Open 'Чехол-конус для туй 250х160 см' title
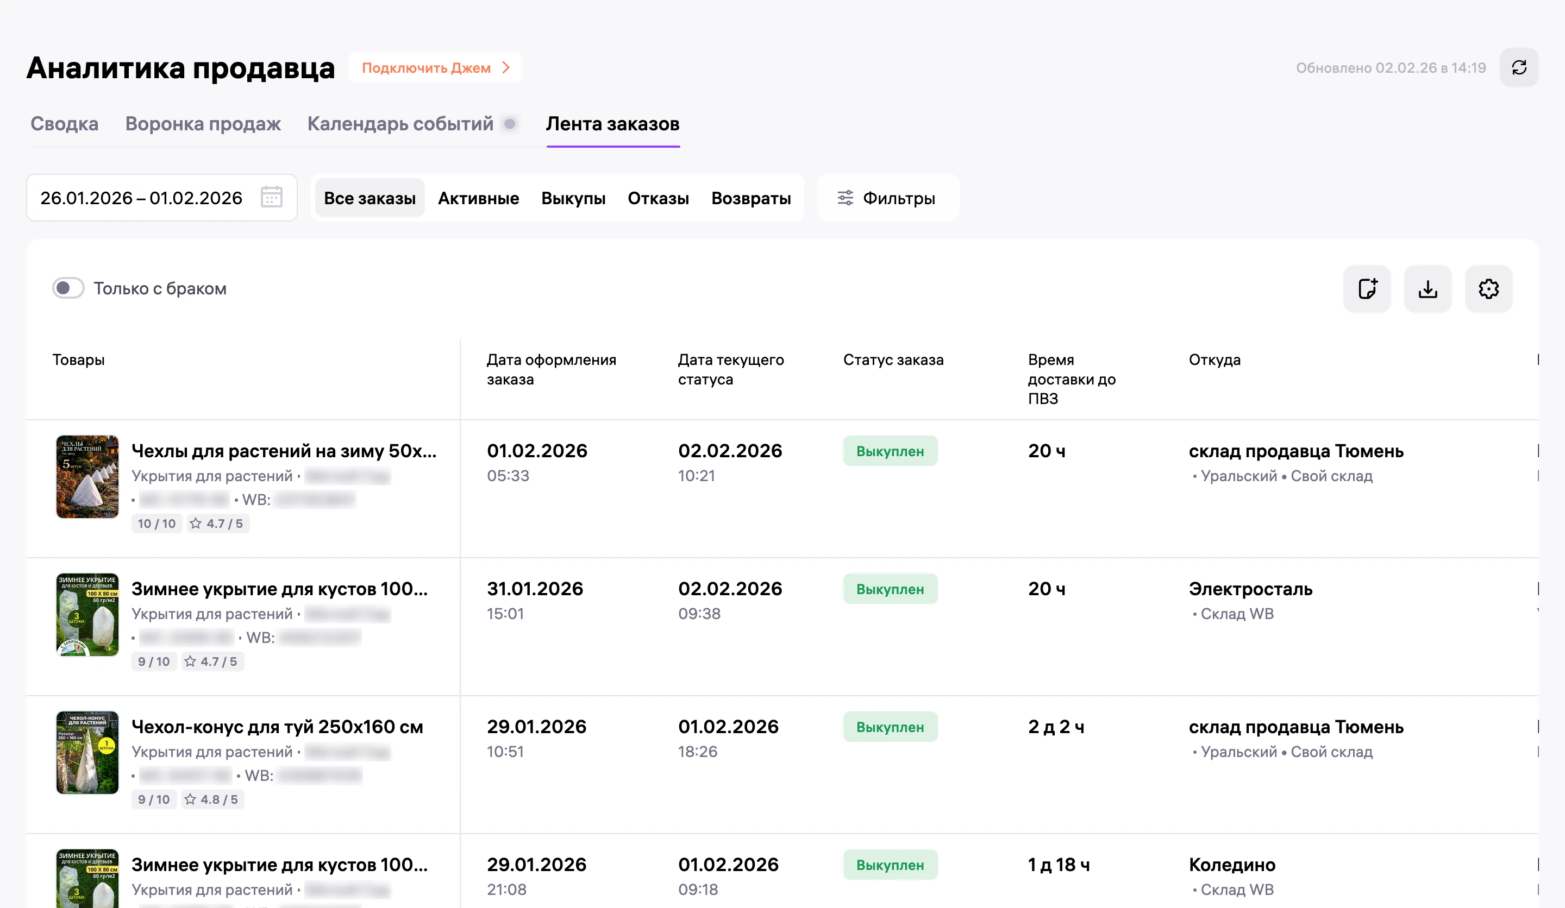 [x=277, y=726]
